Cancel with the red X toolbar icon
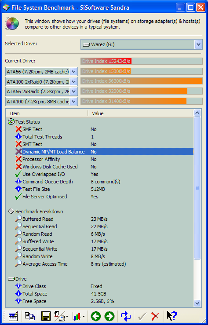Image resolution: width=208 pixels, height=325 pixels. (155, 317)
